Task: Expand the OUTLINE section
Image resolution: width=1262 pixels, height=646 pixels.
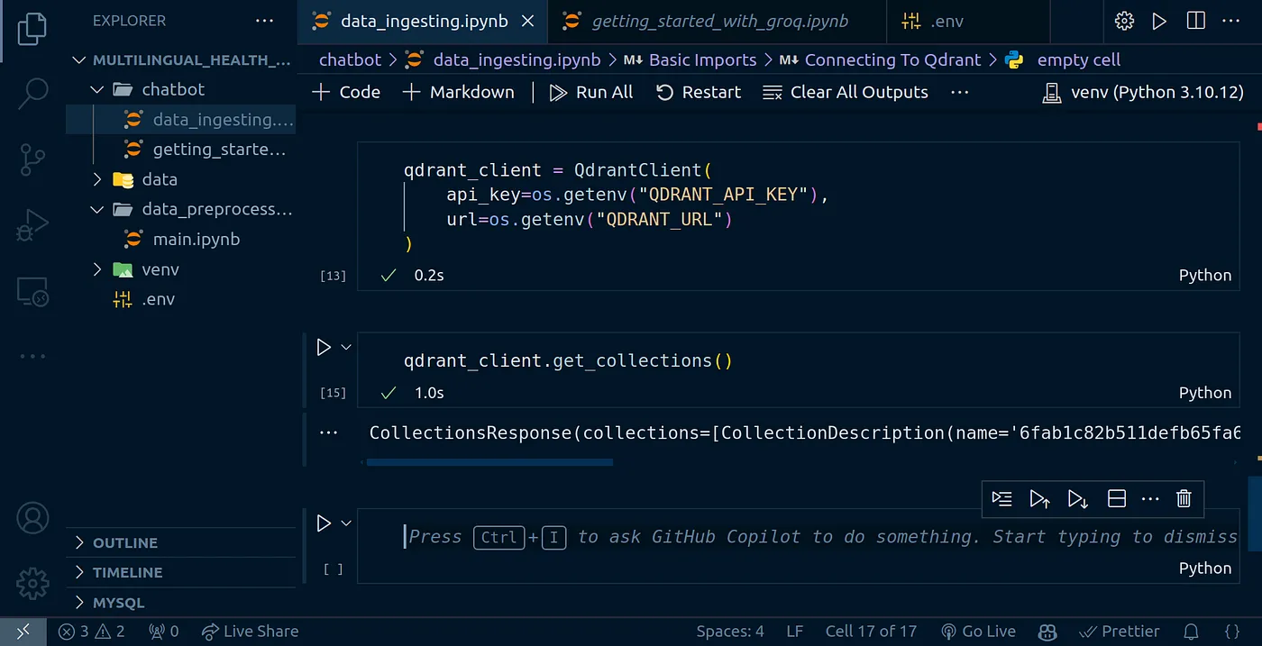Action: [125, 542]
